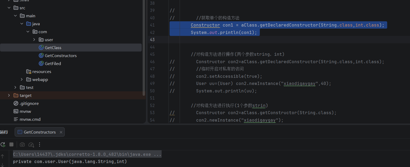This screenshot has height=167, width=410.
Task: Collapse the com package
Action: [x=28, y=32]
